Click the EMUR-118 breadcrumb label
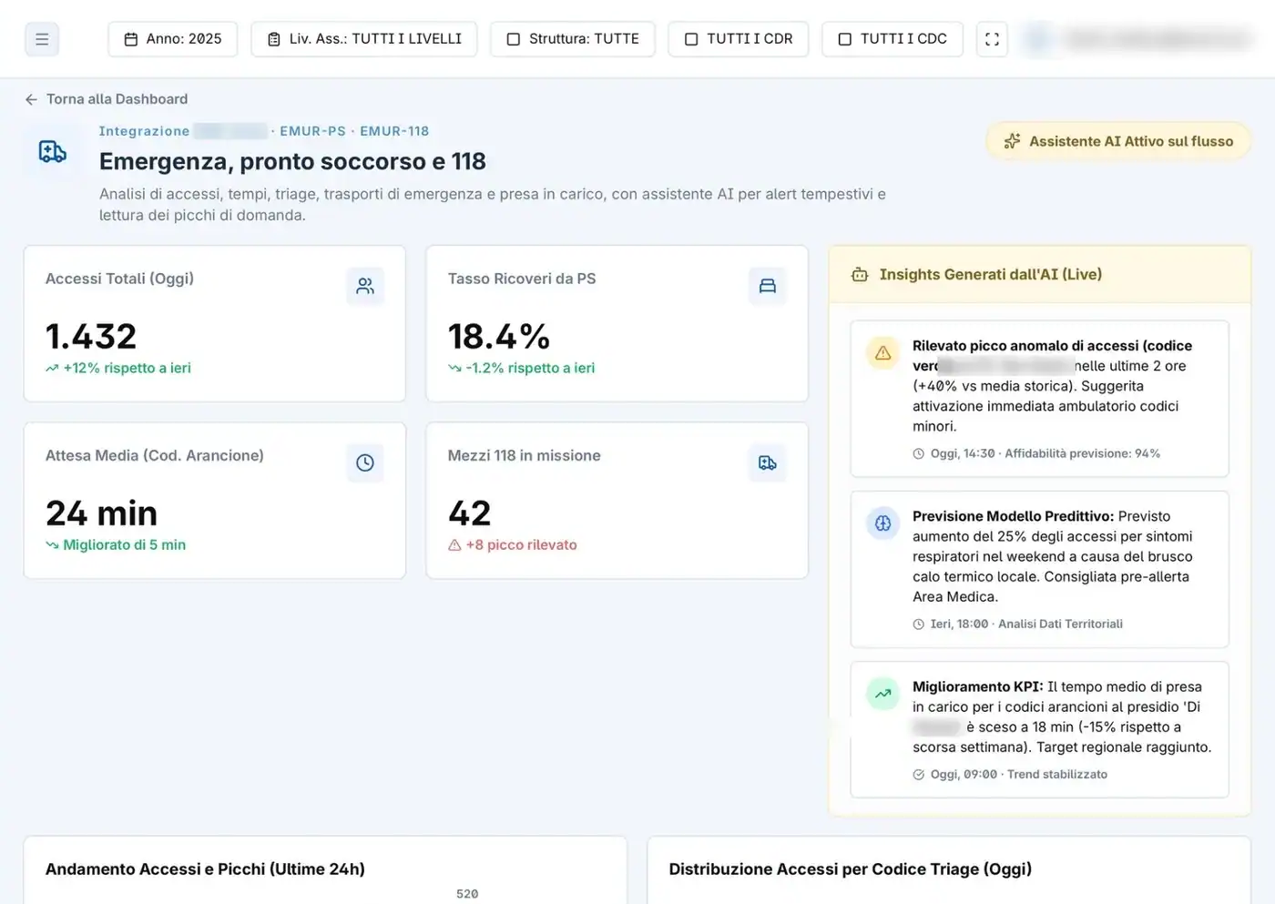This screenshot has height=904, width=1275. [x=394, y=131]
